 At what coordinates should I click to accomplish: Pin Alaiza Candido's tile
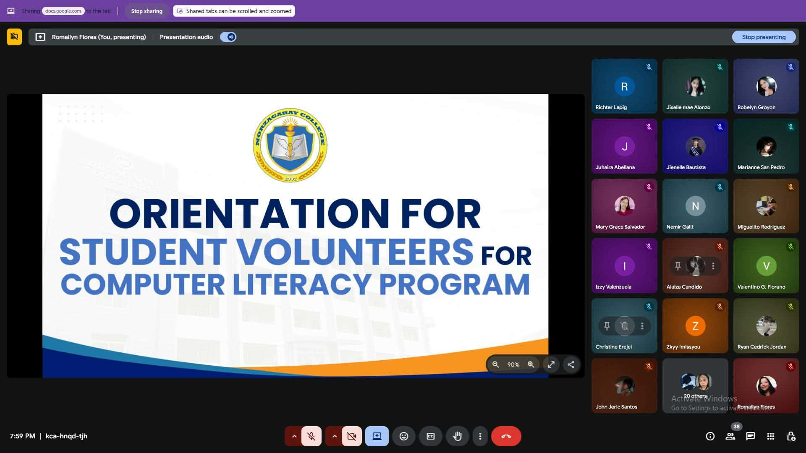click(x=678, y=266)
